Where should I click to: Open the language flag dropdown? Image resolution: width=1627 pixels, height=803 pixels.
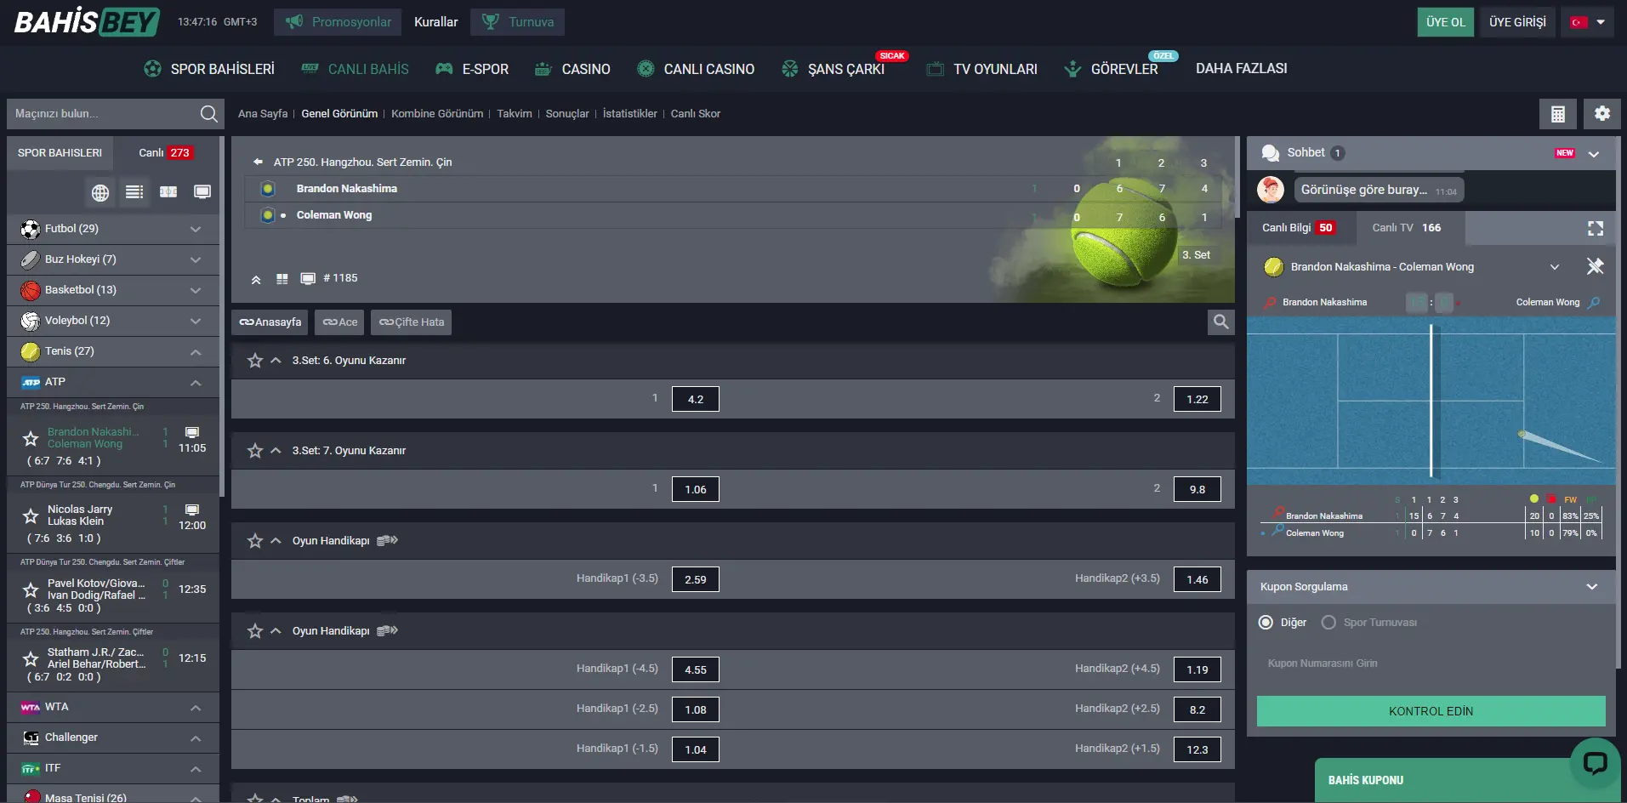tap(1588, 22)
